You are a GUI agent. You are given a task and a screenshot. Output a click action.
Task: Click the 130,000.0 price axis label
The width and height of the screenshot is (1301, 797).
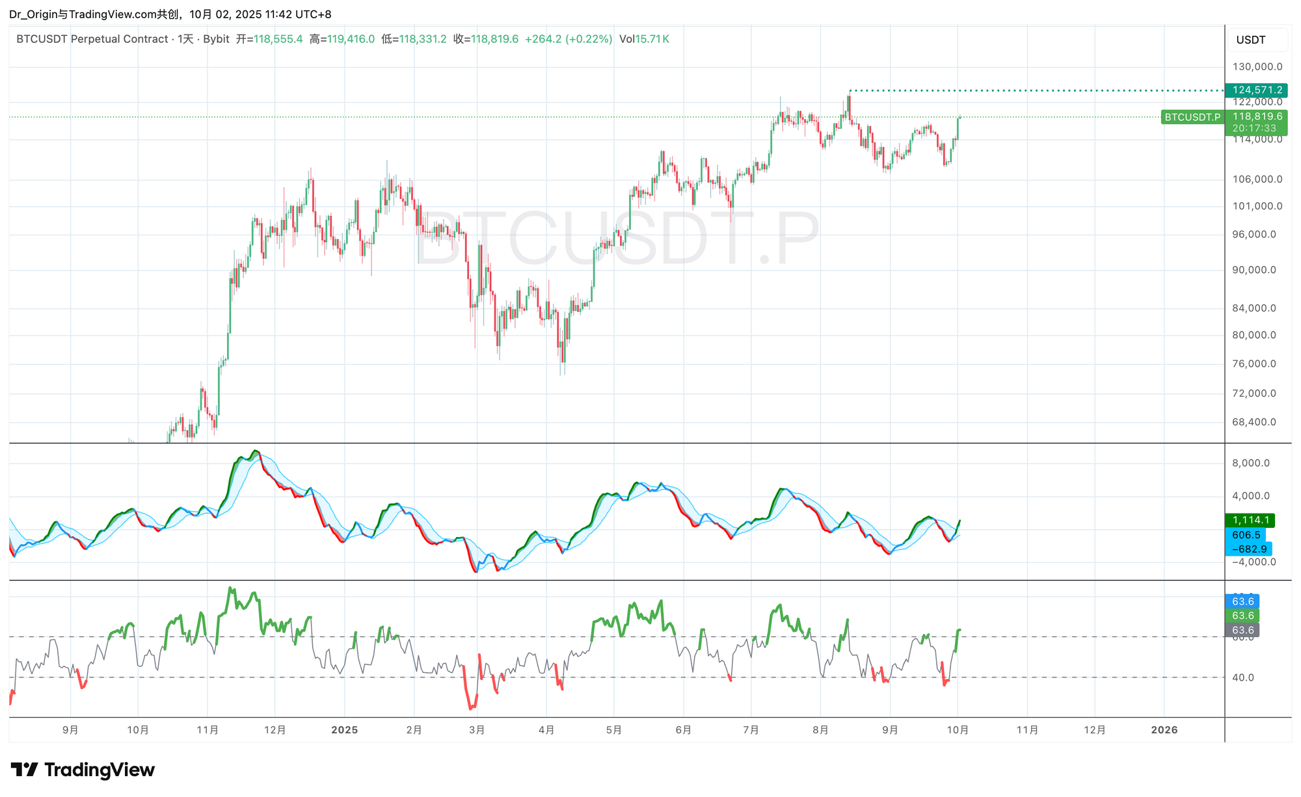(1257, 67)
